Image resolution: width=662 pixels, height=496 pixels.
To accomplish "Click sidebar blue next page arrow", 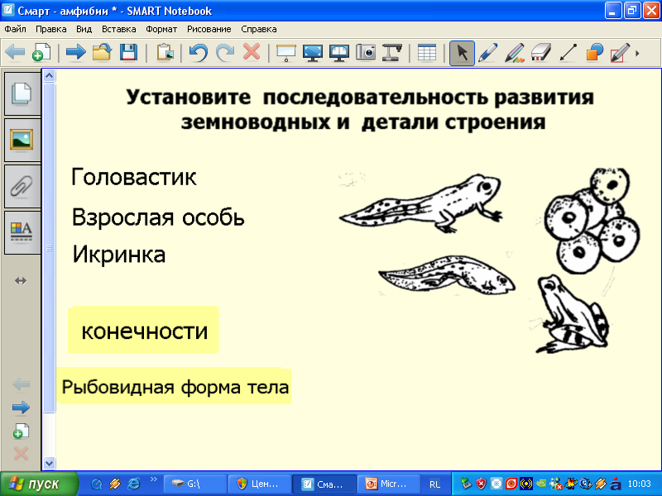I will [21, 408].
